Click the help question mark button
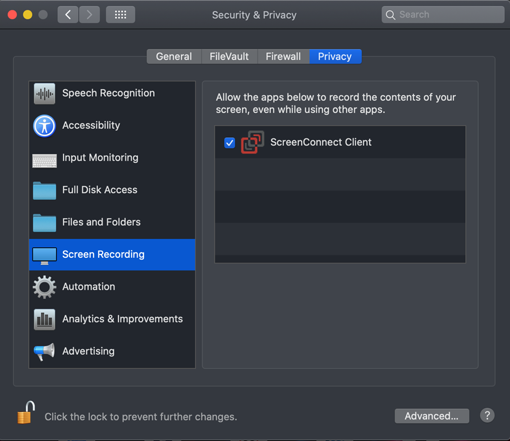510x441 pixels. pos(487,415)
